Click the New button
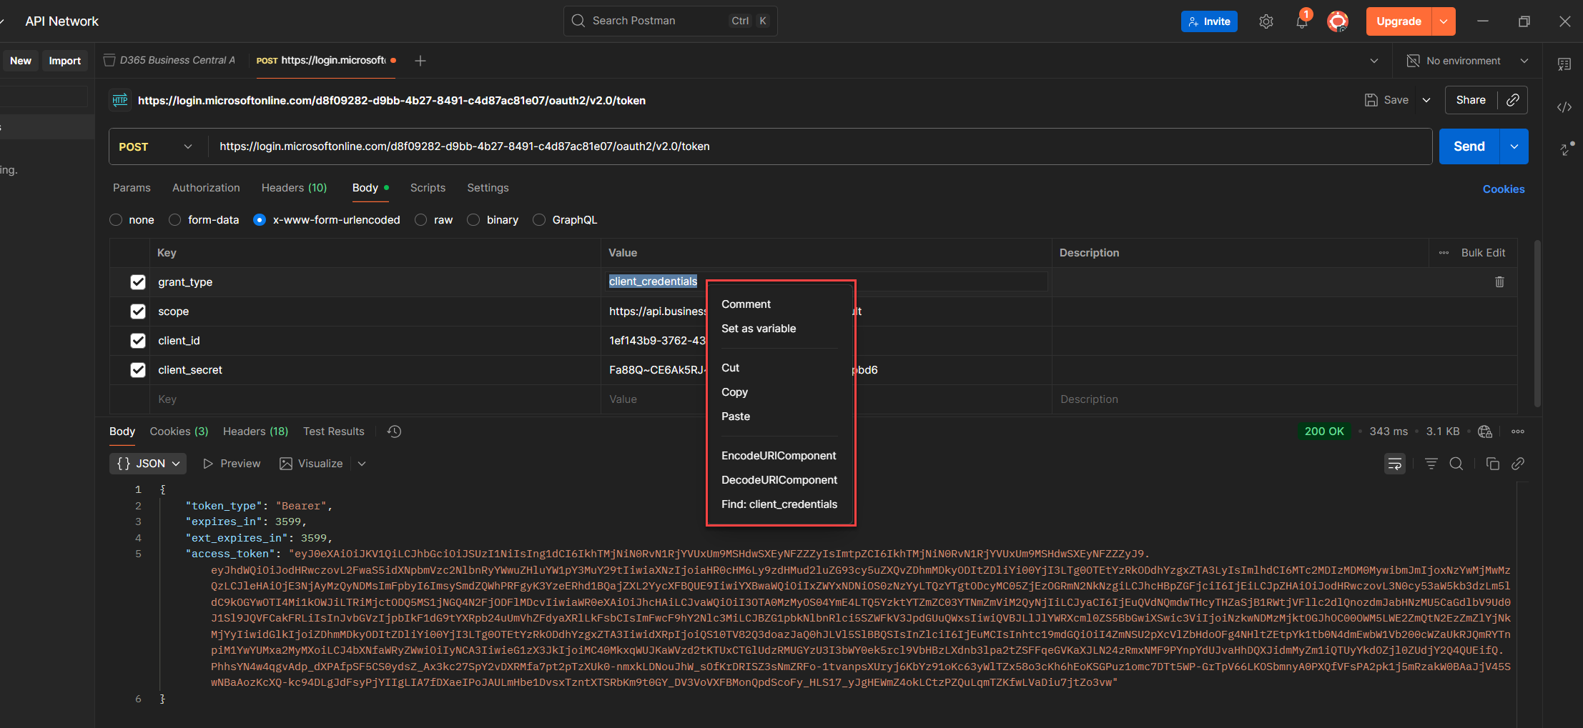Screen dimensions: 1583x728 click(x=21, y=61)
